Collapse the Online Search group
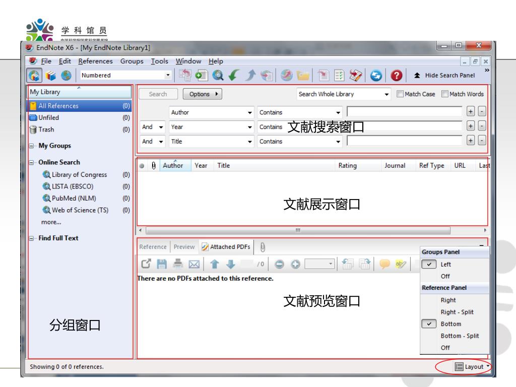The image size is (516, 387). [x=32, y=163]
